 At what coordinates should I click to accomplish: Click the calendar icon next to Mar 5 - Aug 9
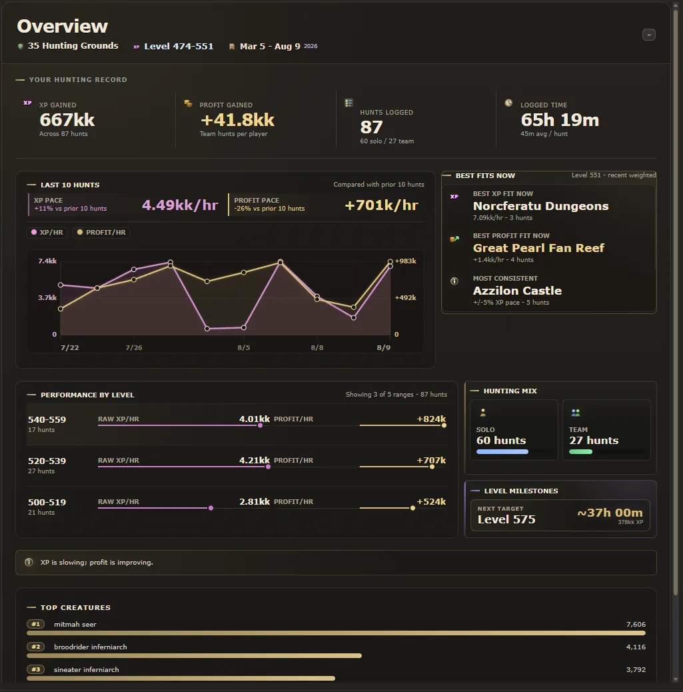pyautogui.click(x=232, y=47)
